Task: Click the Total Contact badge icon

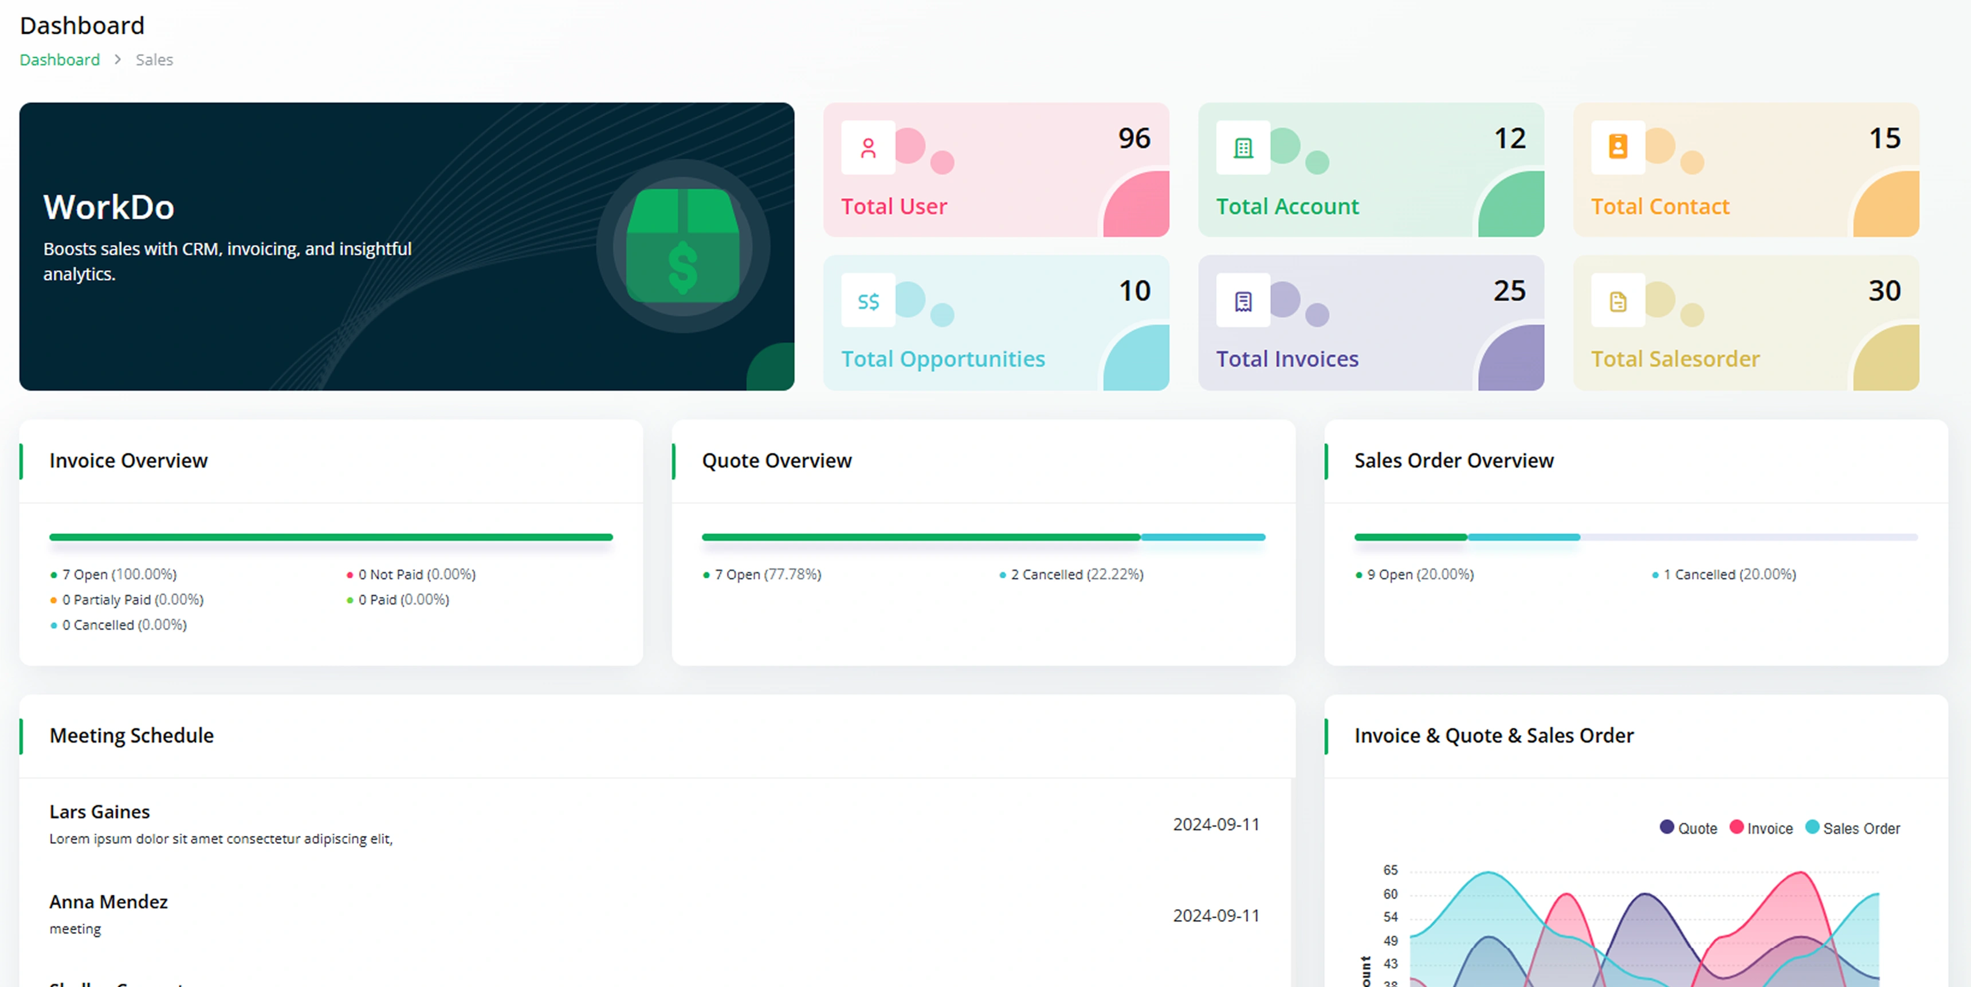Action: (1617, 147)
